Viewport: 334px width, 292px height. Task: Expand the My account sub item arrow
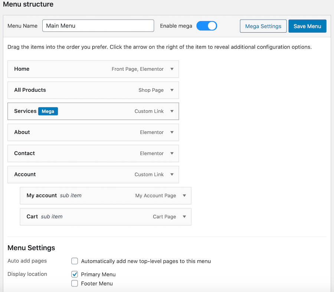pyautogui.click(x=184, y=196)
